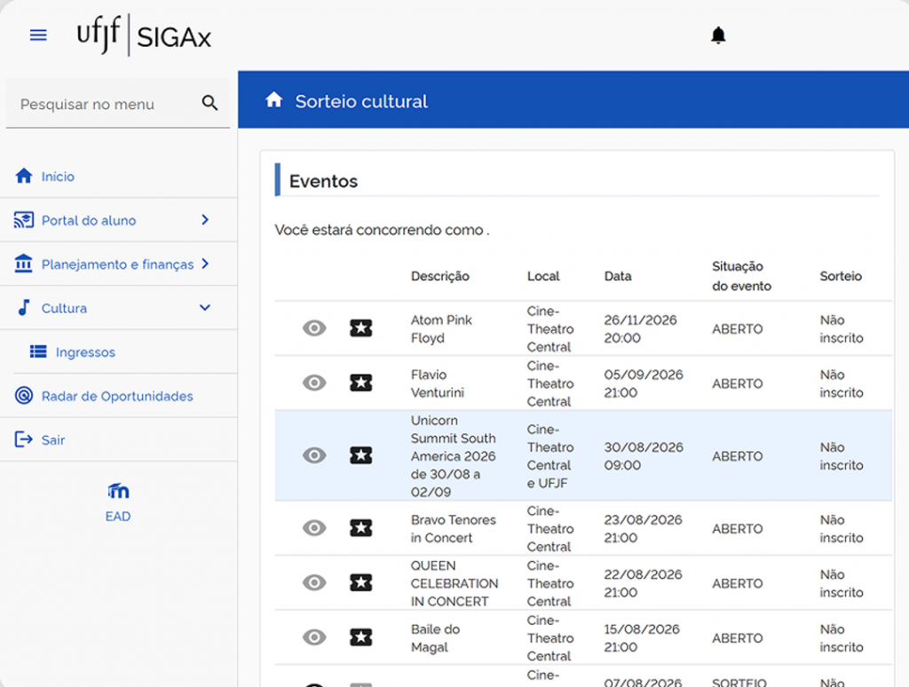Click the ufjf SIGAx logo

[145, 36]
